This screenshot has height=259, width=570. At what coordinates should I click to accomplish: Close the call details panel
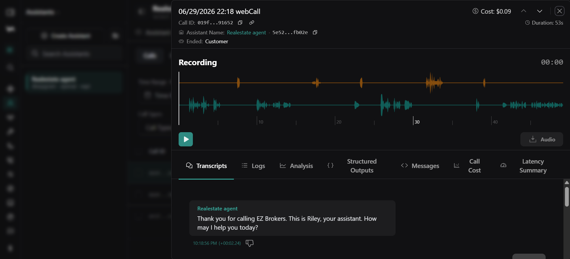point(560,11)
